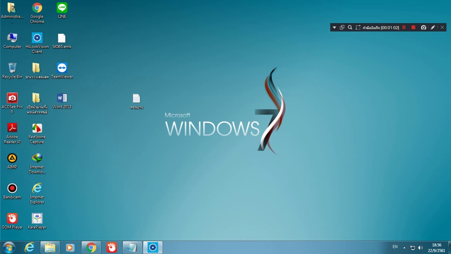Select the LINE desktop icon
Viewport: 451px width, 254px height.
(62, 11)
